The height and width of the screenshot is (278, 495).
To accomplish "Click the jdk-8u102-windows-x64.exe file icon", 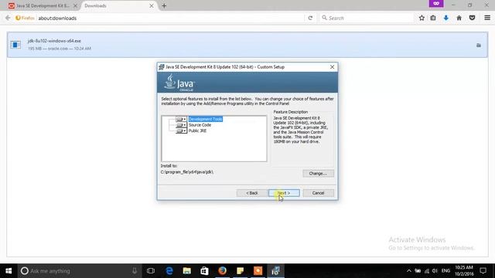I will pos(15,45).
